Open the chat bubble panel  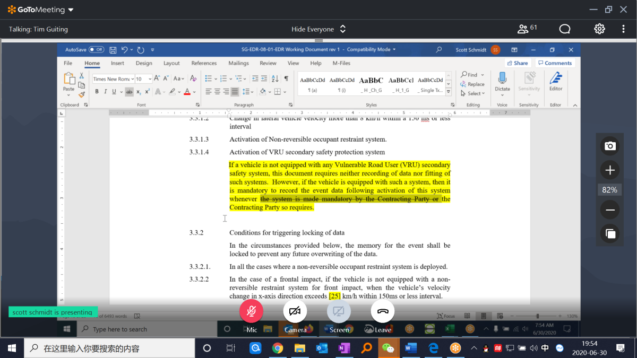tap(565, 29)
